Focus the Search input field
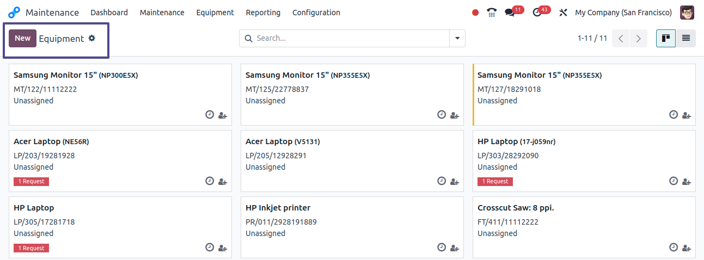 [x=352, y=39]
